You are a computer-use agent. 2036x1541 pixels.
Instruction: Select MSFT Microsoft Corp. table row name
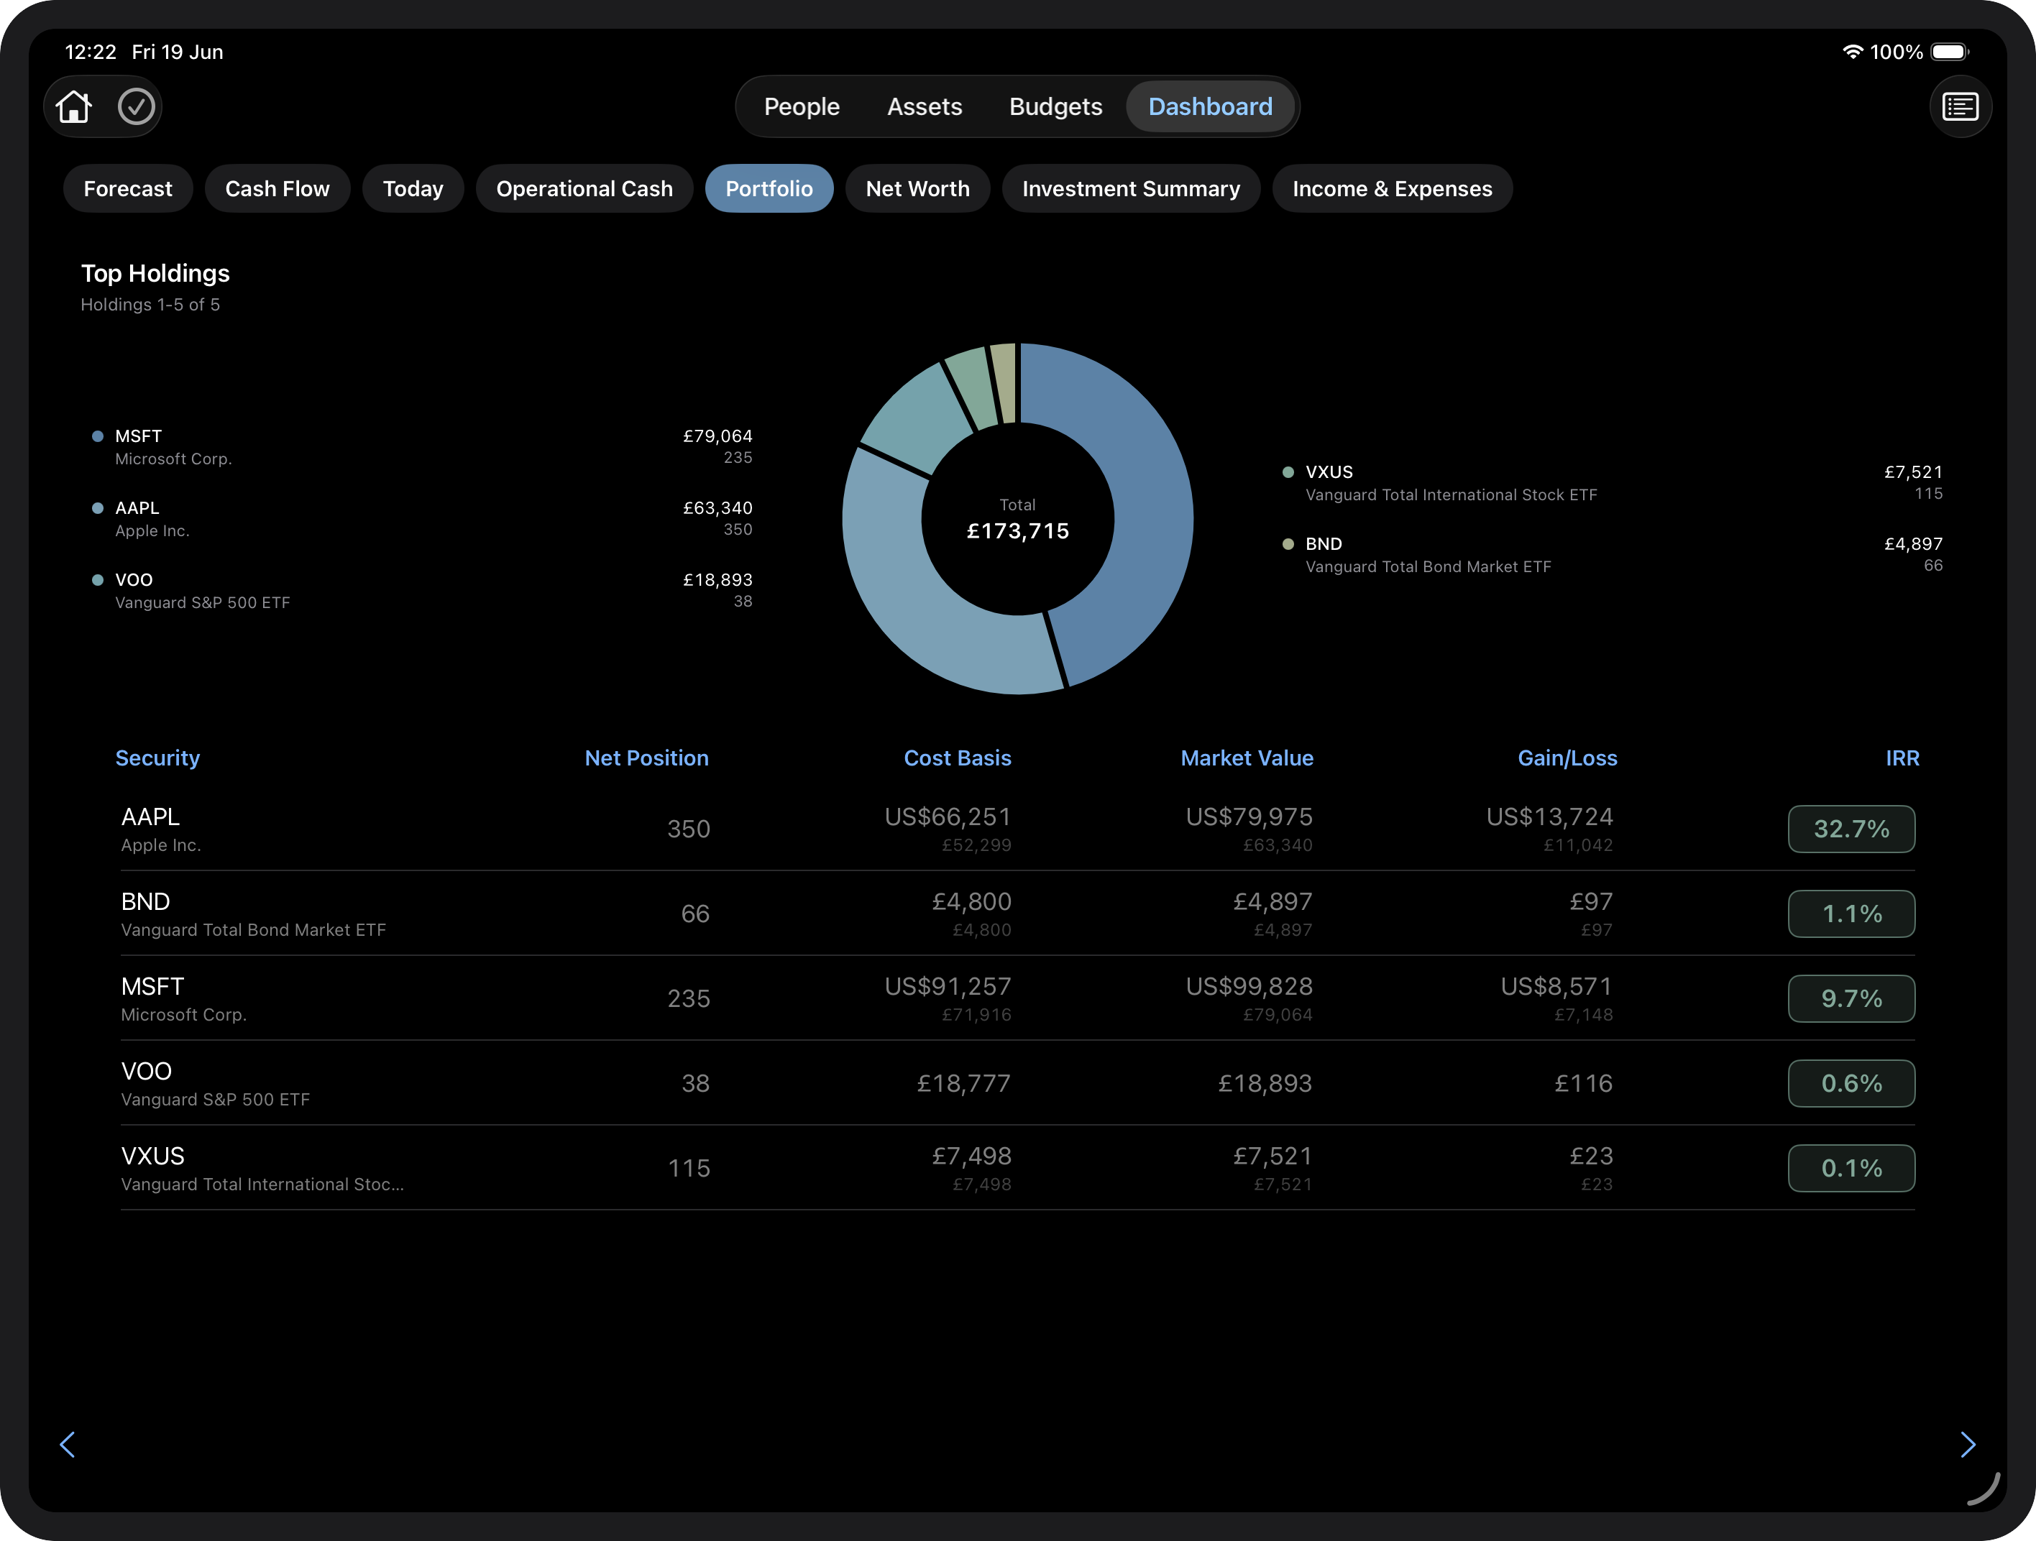pyautogui.click(x=184, y=998)
